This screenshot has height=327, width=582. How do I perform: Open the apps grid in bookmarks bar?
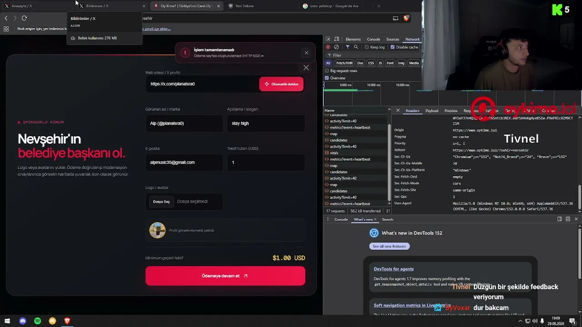coord(6,29)
